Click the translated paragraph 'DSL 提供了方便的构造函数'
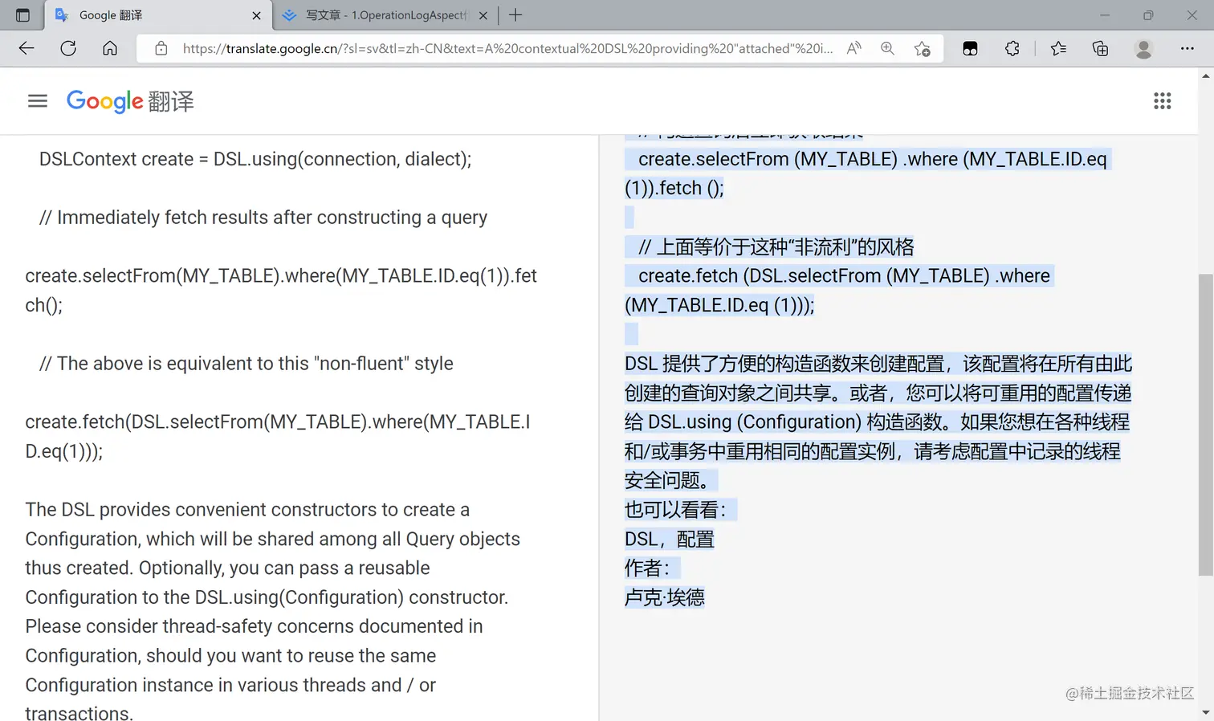The width and height of the screenshot is (1214, 721). [878, 422]
